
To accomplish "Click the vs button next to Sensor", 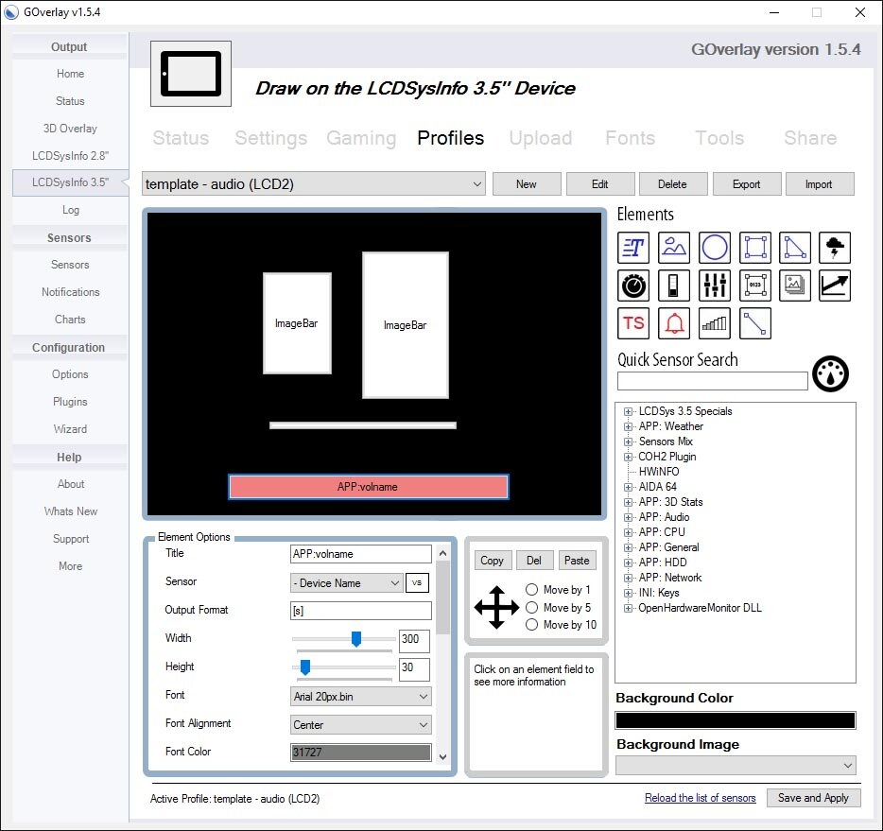I will click(x=417, y=582).
